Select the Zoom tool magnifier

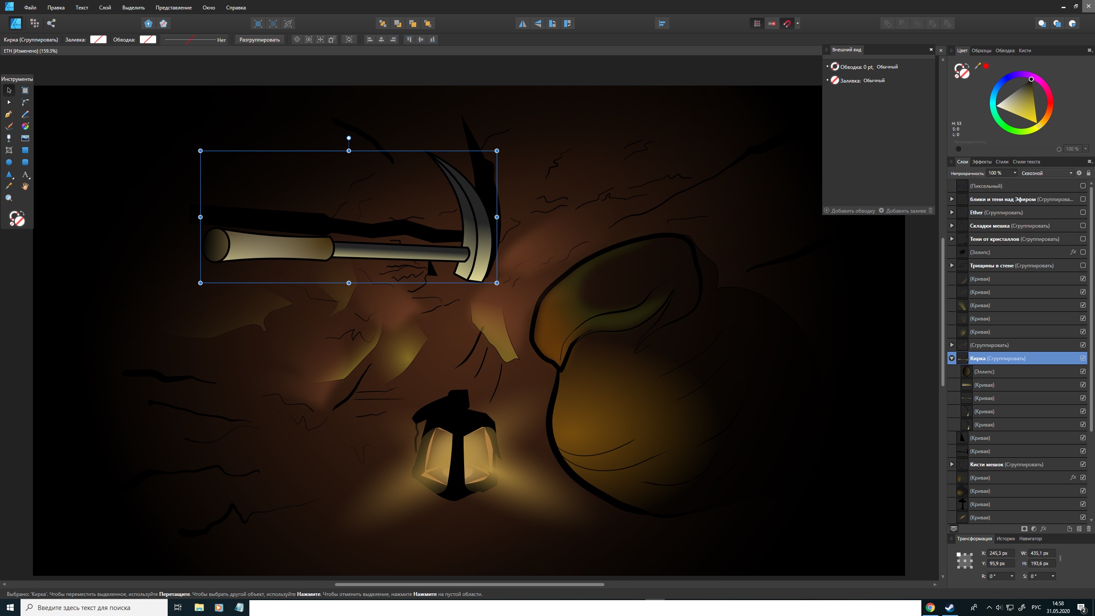(9, 198)
